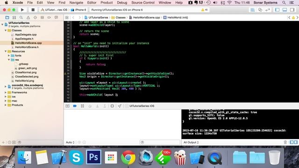Open the Breakpoint navigator

click(49, 18)
